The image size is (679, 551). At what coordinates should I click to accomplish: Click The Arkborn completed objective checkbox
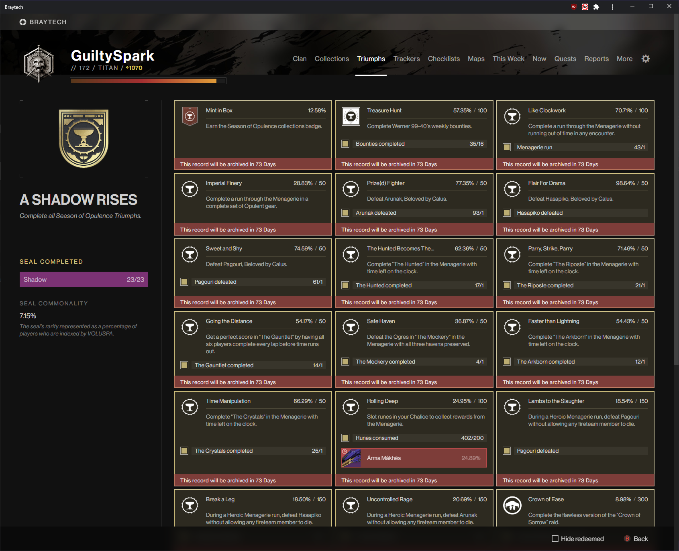click(x=507, y=362)
